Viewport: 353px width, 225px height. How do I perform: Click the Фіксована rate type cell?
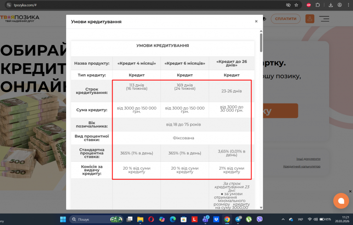(x=183, y=138)
